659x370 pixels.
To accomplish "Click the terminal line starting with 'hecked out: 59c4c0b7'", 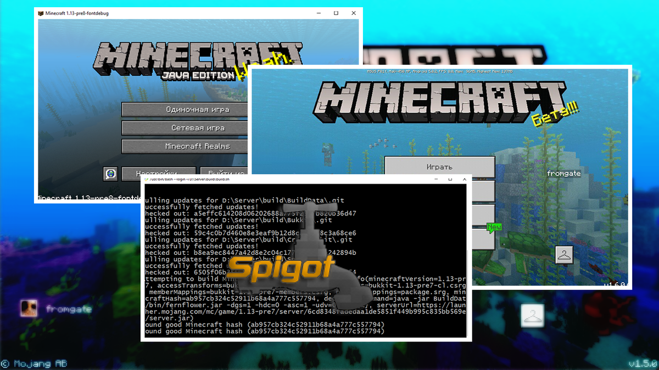I will pyautogui.click(x=250, y=233).
